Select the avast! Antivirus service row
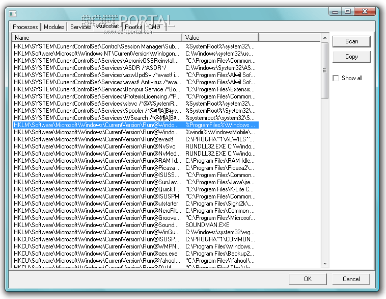 click(x=135, y=82)
